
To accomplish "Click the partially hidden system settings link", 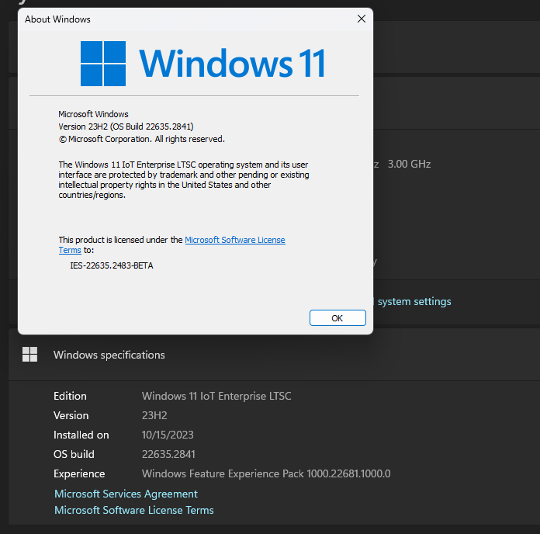I will (412, 301).
